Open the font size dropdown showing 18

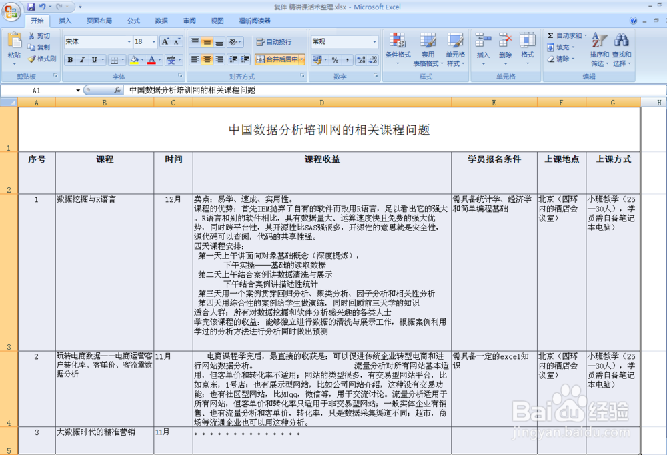(x=154, y=41)
